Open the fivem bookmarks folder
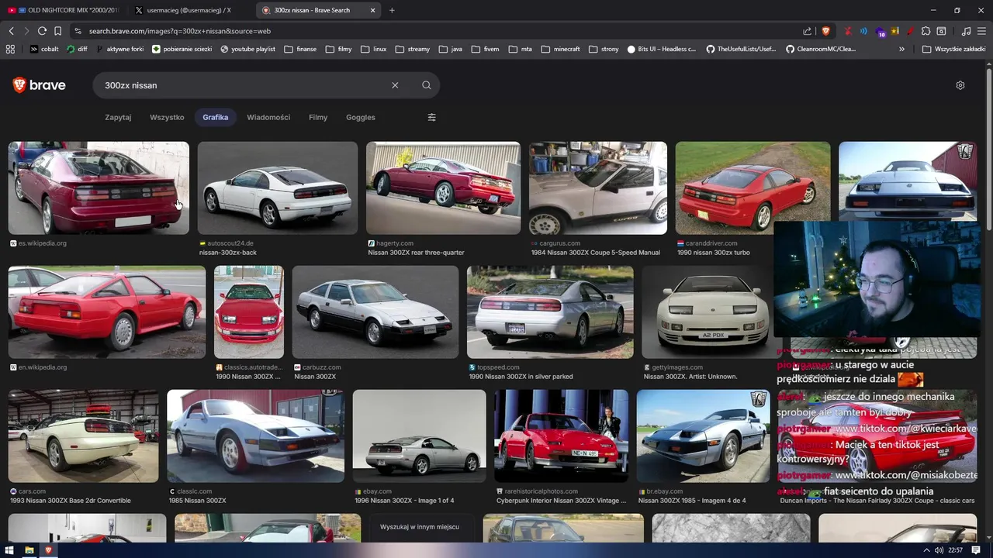 coord(485,49)
